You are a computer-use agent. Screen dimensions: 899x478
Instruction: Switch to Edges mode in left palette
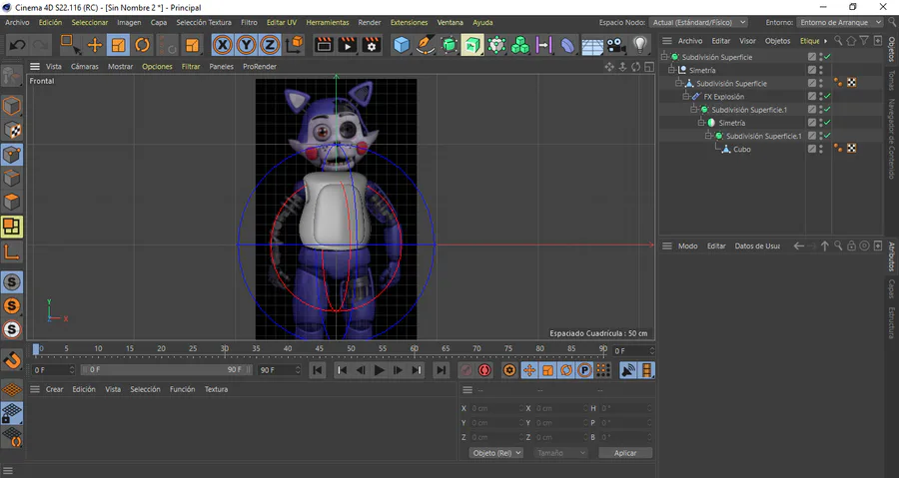[x=11, y=178]
